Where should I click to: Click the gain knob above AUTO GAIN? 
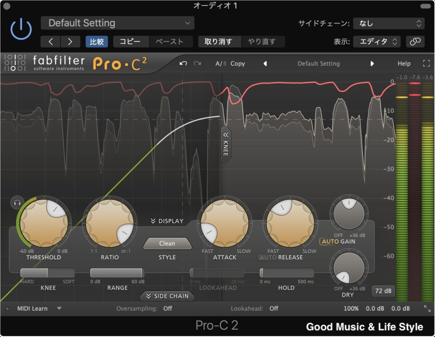point(349,214)
